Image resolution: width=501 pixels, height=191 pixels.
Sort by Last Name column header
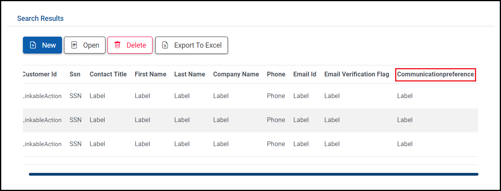(190, 74)
